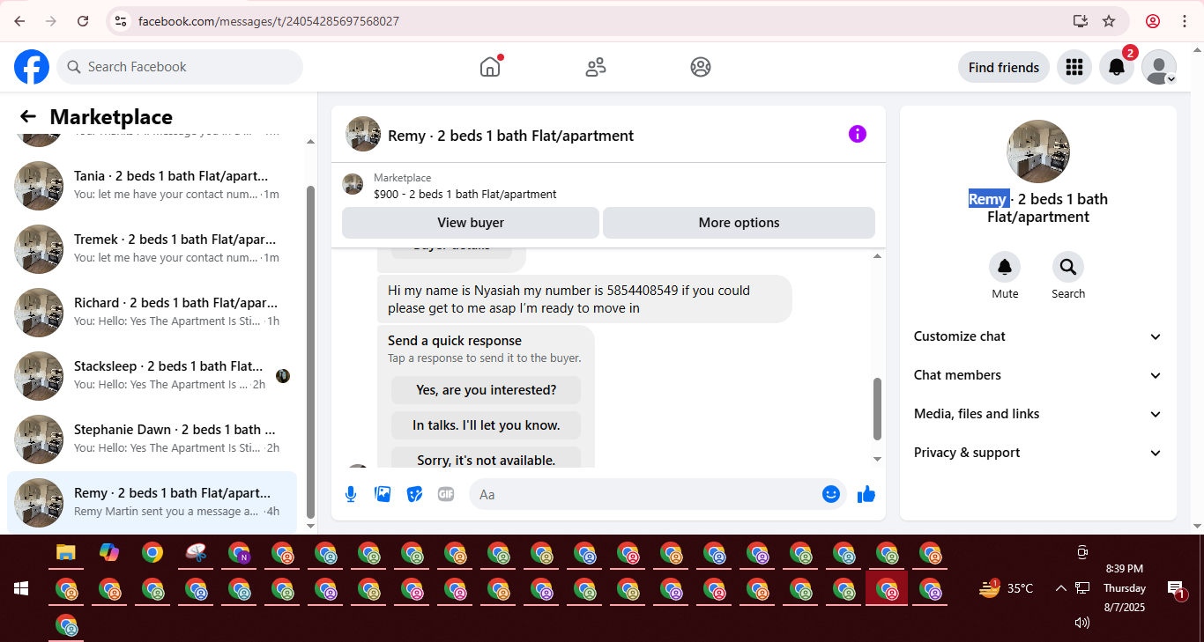
Task: Expand the Chat members section
Action: point(1038,375)
